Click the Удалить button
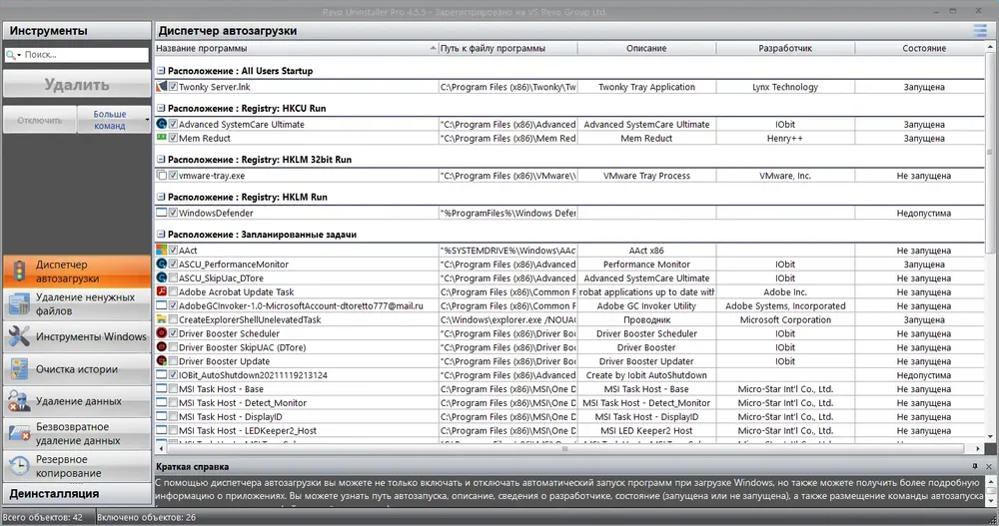Image resolution: width=999 pixels, height=526 pixels. click(x=77, y=84)
